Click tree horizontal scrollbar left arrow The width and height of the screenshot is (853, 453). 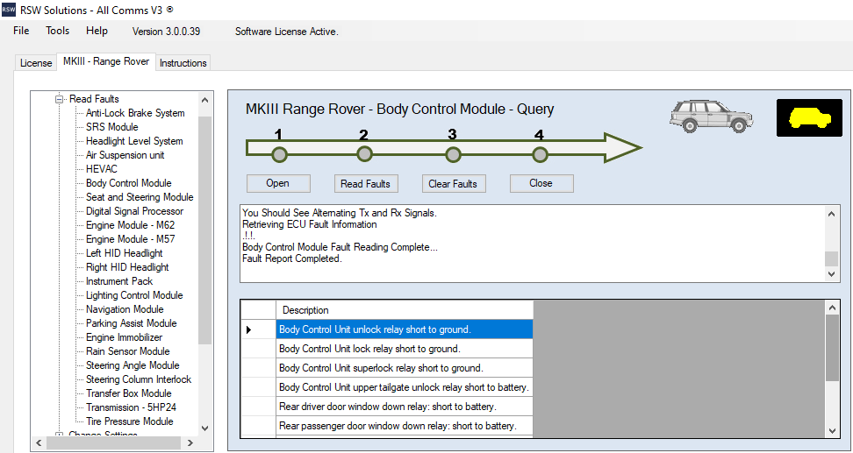(x=39, y=443)
